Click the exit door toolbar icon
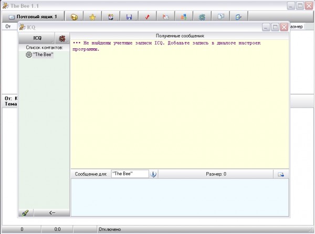 pos(239,17)
